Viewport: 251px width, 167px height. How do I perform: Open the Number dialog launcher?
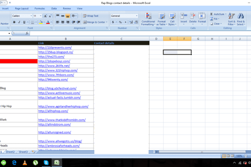coord(137,28)
